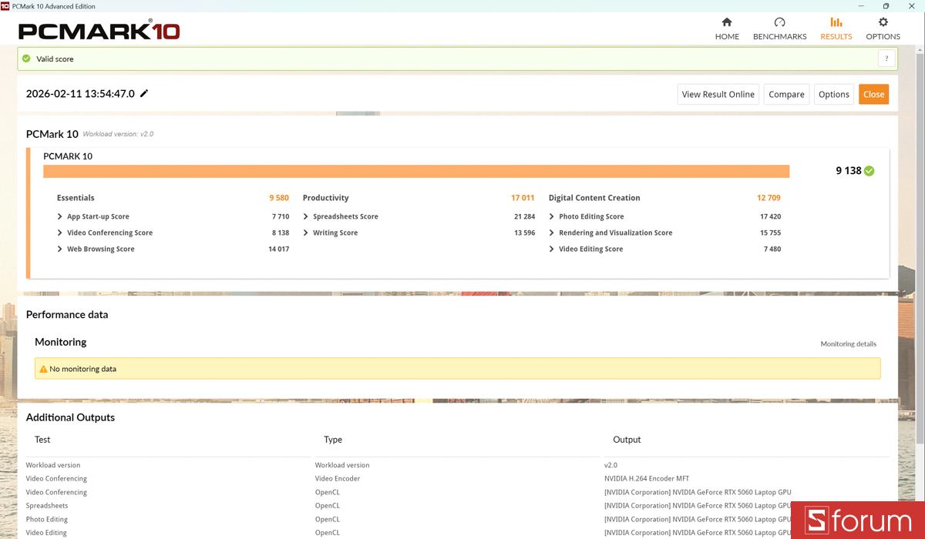Expand Web Browsing Score row
Screen dimensions: 925x539
[60, 249]
